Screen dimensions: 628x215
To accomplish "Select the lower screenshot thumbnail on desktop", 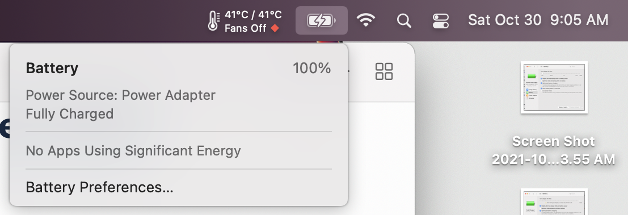I will (554, 202).
